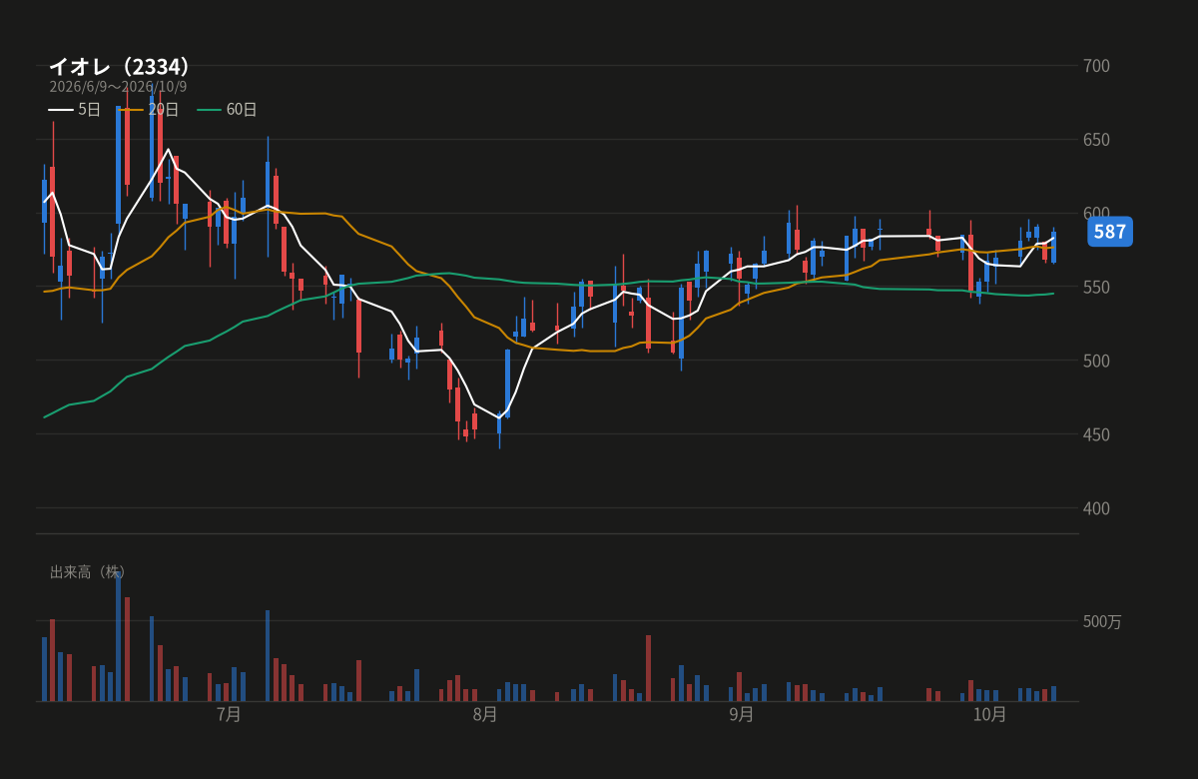Toggle the 60日 moving average legend entry
The image size is (1198, 779).
pyautogui.click(x=227, y=110)
